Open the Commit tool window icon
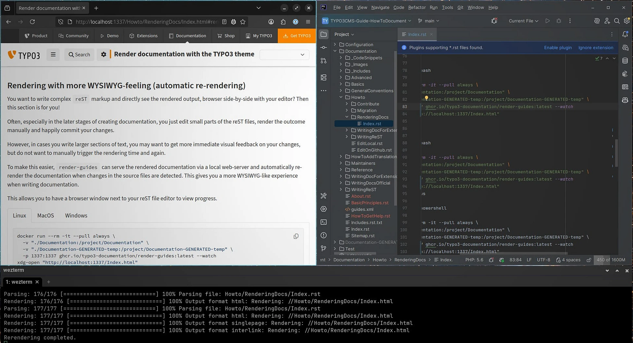Viewport: 633px width, 343px height. coord(324,48)
